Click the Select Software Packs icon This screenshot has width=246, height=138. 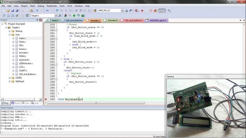tap(78, 16)
